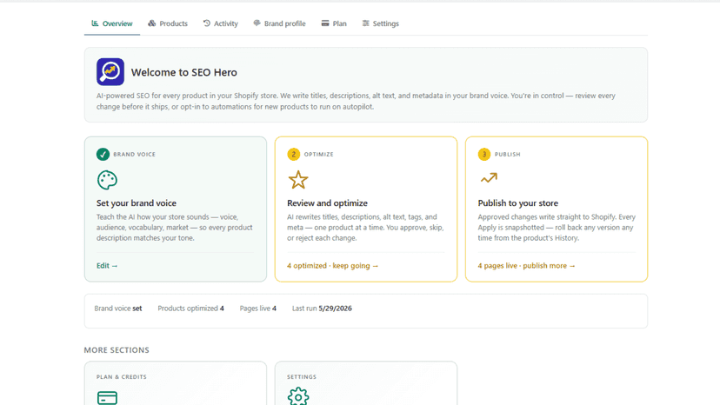Click the star icon in Optimize card
Screen dimensions: 720x405
[x=298, y=180]
